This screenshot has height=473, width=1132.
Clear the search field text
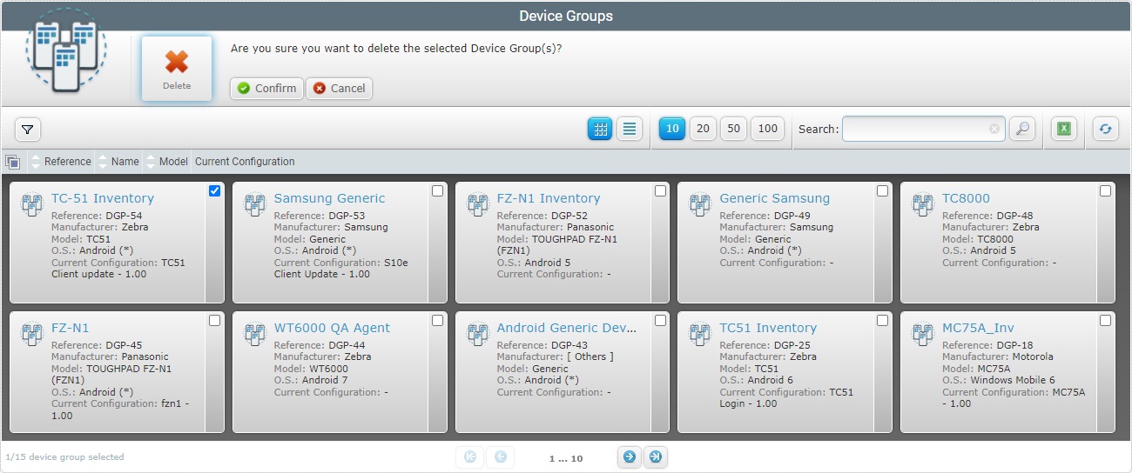tap(994, 129)
